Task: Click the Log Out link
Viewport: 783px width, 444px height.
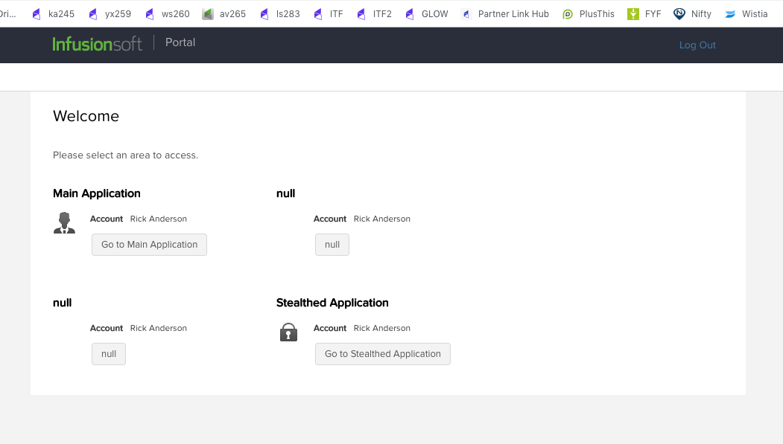Action: (x=697, y=45)
